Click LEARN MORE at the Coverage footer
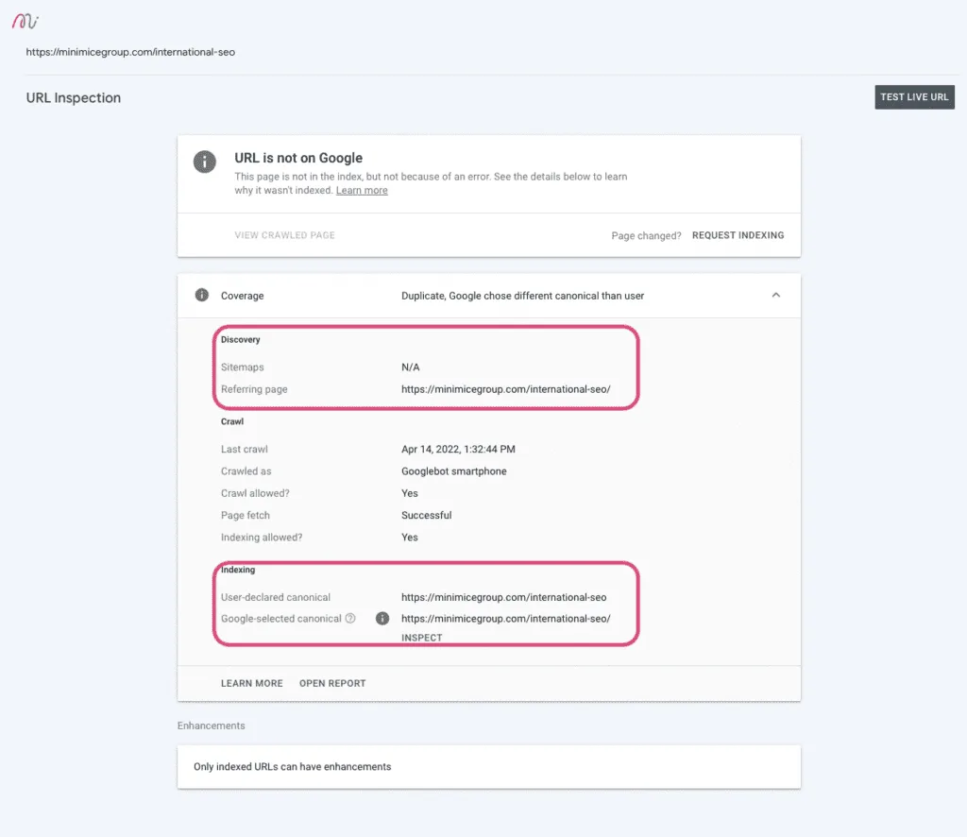The image size is (967, 837). 251,683
